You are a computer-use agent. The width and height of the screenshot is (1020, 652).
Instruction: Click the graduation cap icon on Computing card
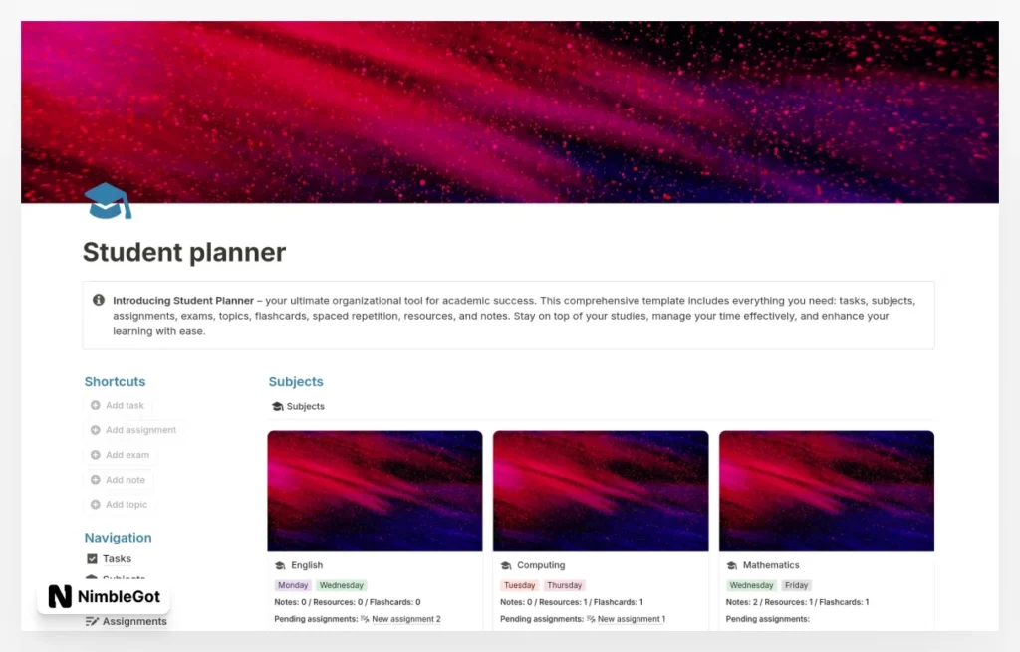pyautogui.click(x=504, y=564)
